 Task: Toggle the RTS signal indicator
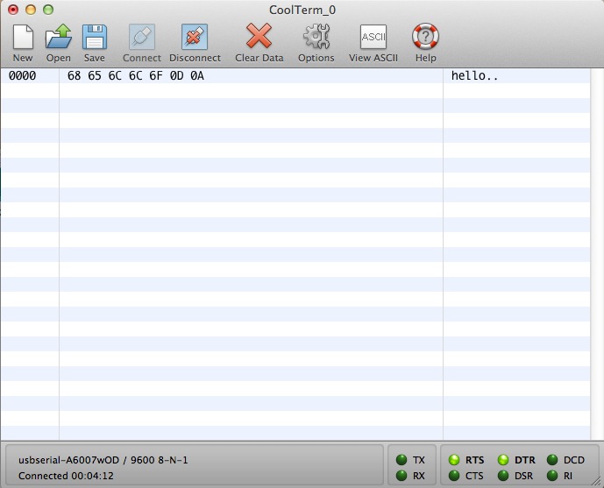click(454, 460)
